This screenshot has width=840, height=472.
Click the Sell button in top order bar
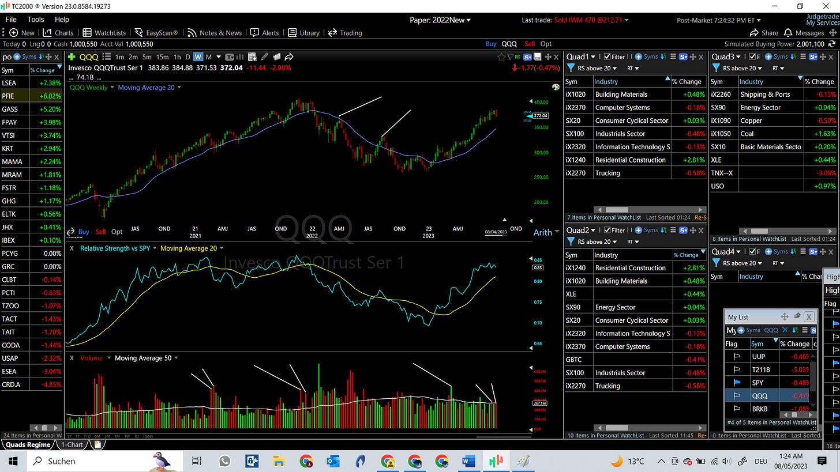pos(530,44)
